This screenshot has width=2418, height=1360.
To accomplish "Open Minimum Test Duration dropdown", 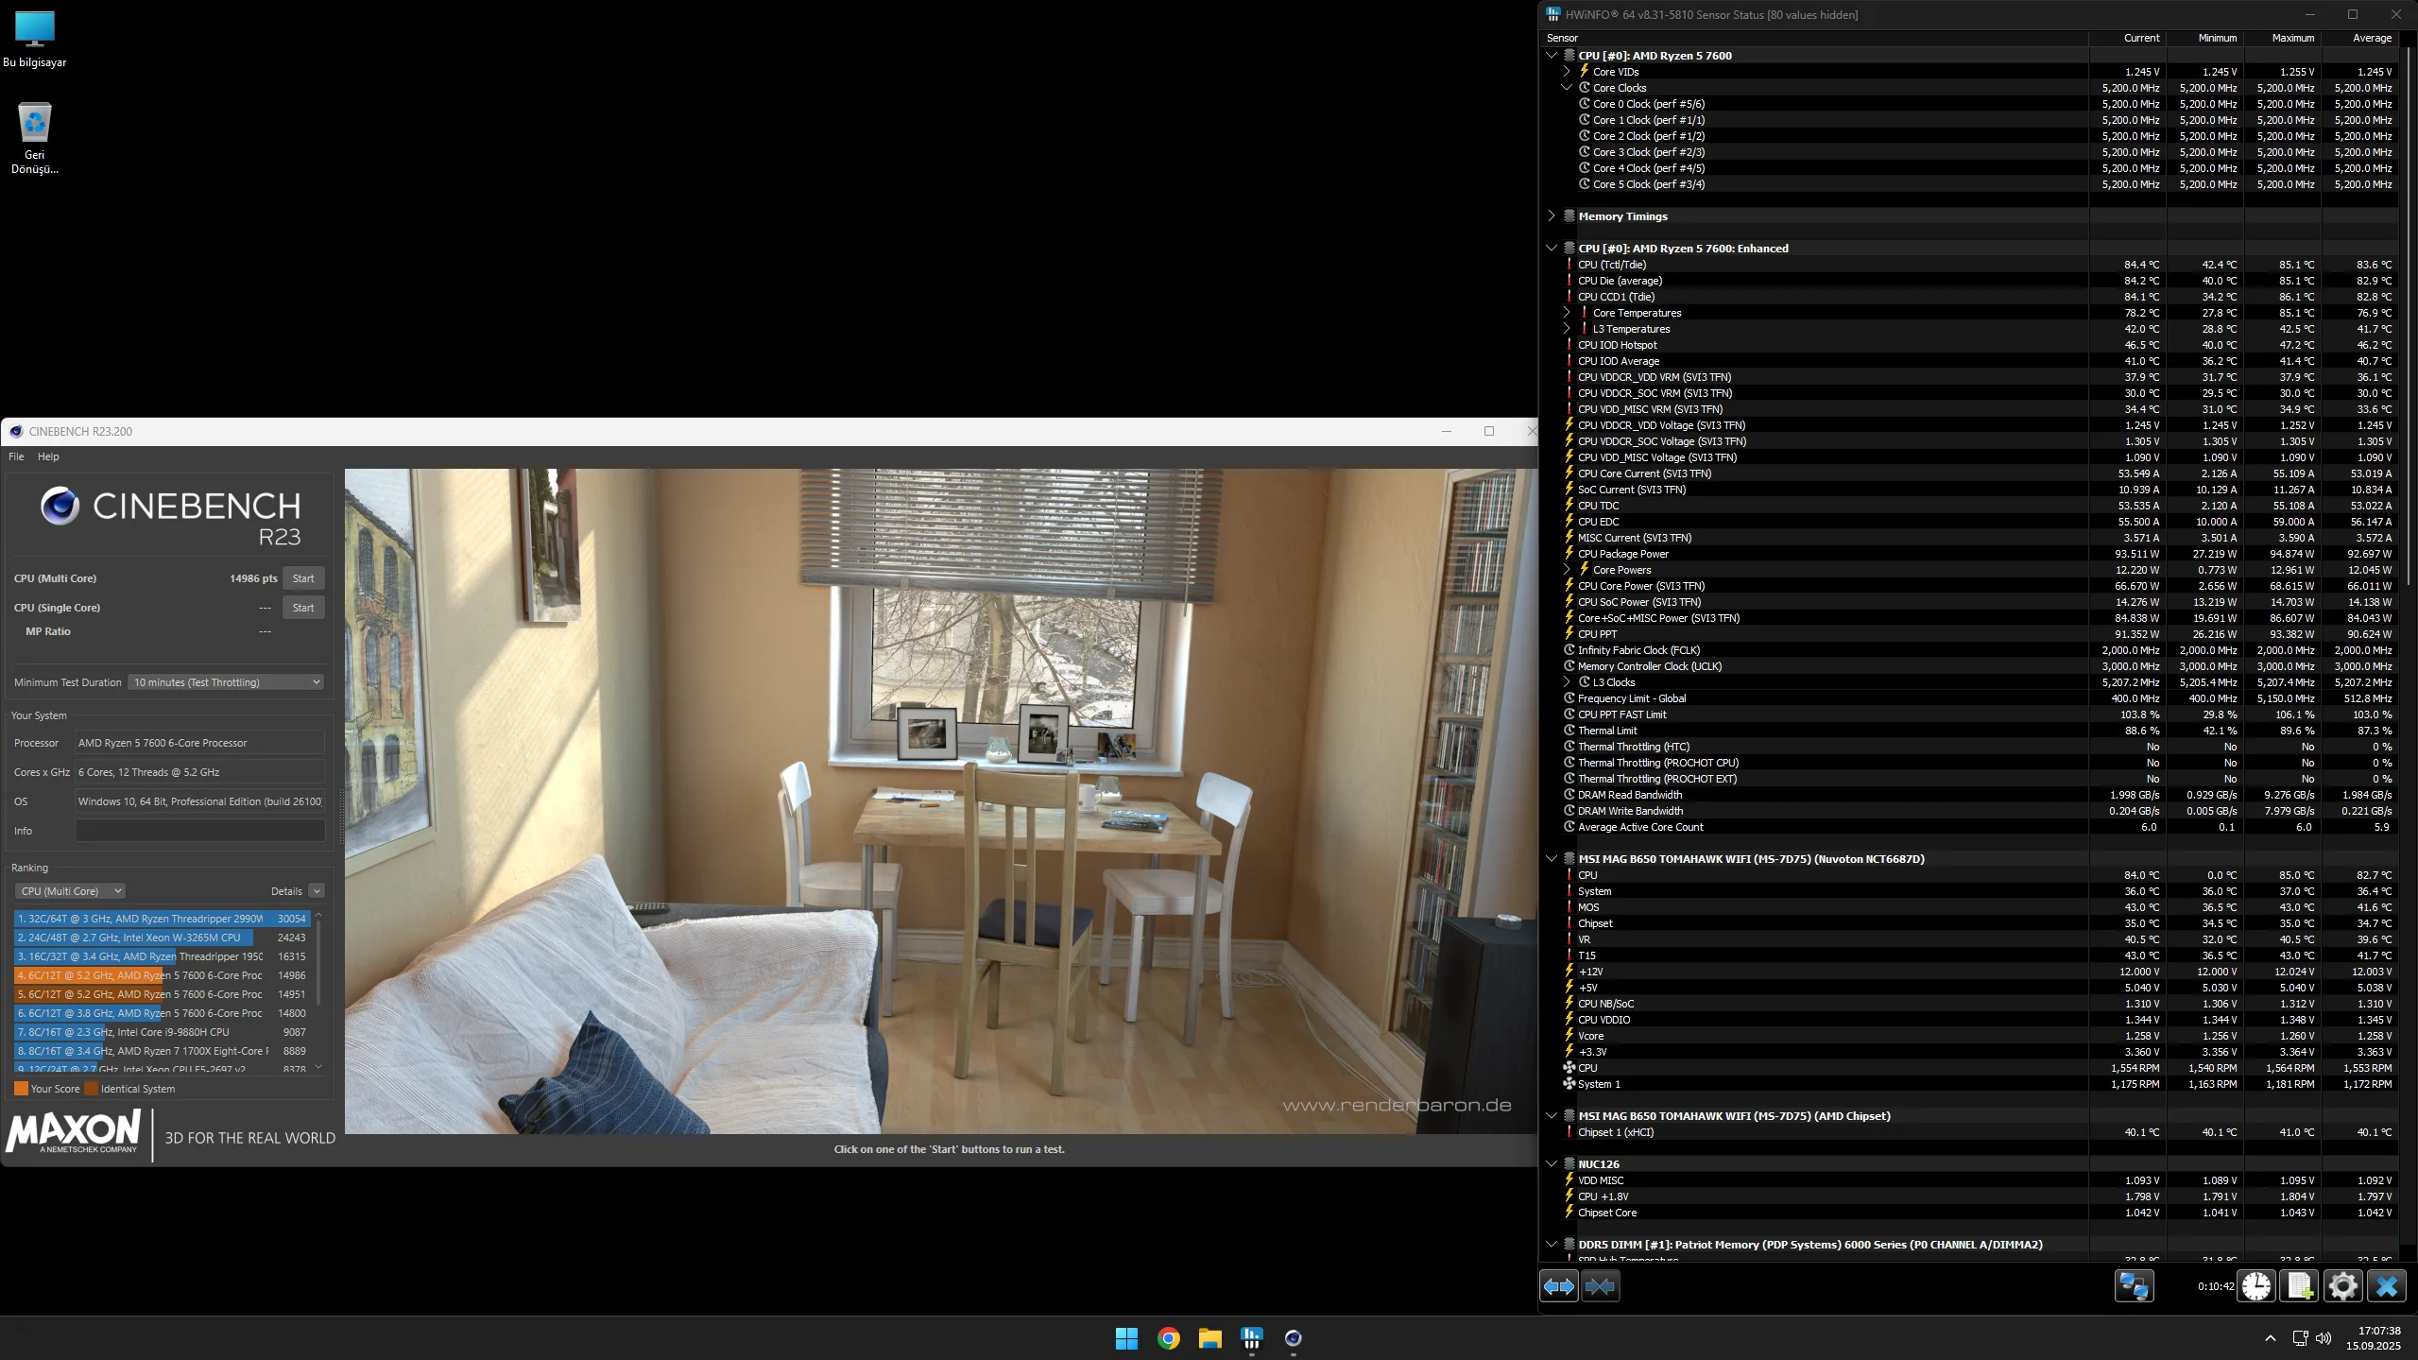I will (226, 682).
